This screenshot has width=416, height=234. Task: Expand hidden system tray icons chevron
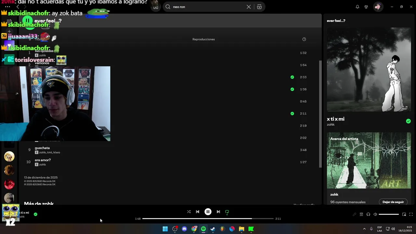pos(364,229)
